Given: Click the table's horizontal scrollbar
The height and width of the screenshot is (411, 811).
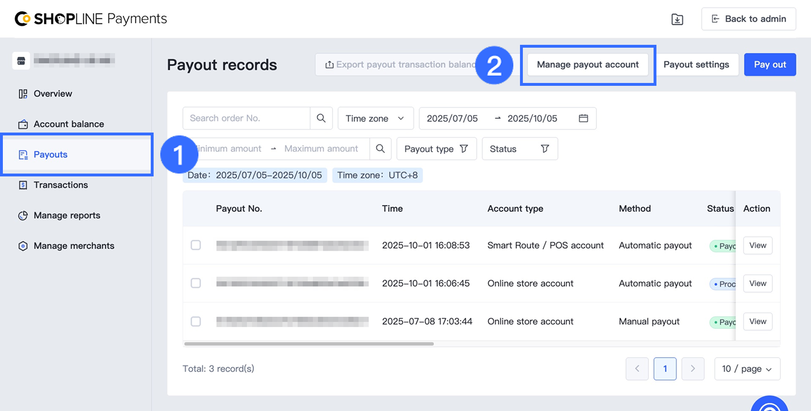Looking at the screenshot, I should (x=309, y=344).
